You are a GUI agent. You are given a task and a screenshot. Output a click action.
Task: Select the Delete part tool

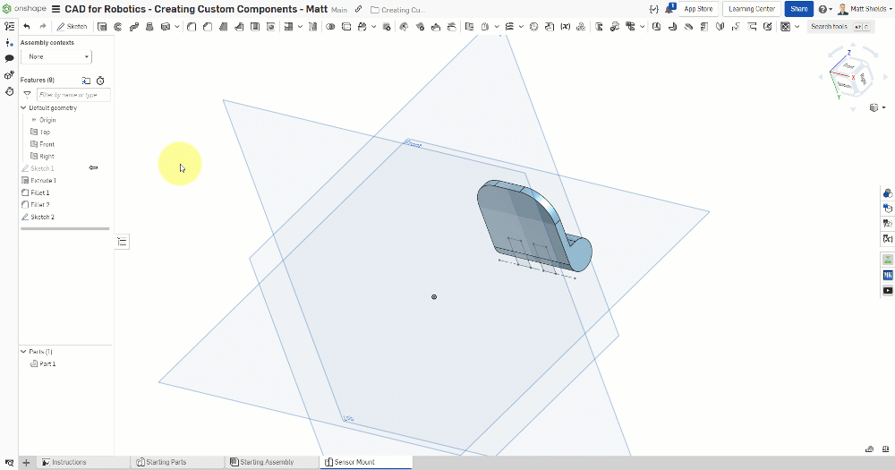click(x=387, y=26)
